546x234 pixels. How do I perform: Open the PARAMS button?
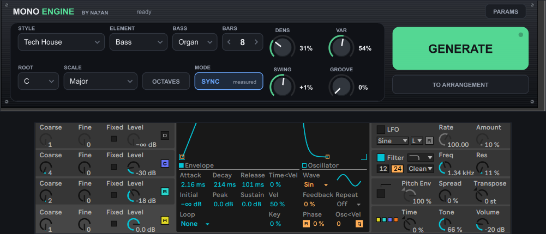[506, 11]
